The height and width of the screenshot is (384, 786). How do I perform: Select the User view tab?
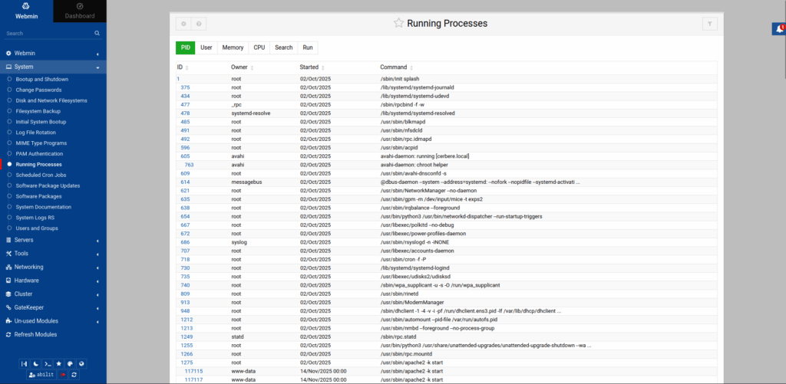[206, 48]
